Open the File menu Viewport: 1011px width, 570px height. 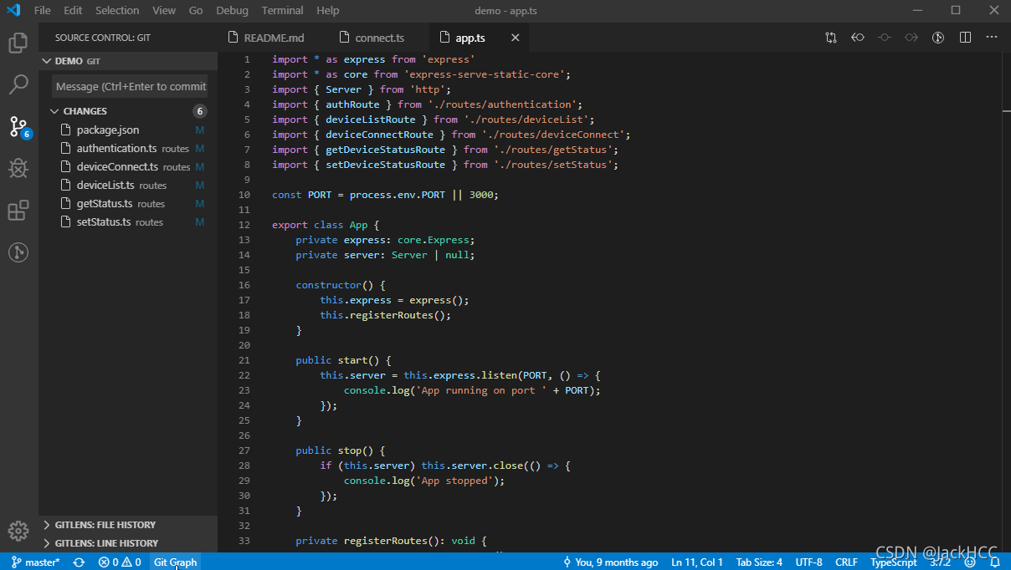click(x=43, y=10)
